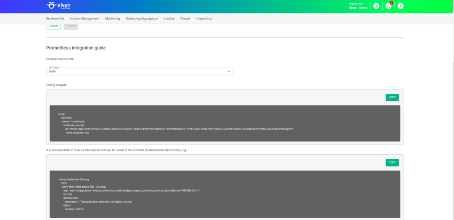Select the Elven - Demo organization
Viewport: 454px width, 220px height.
coord(358,8)
